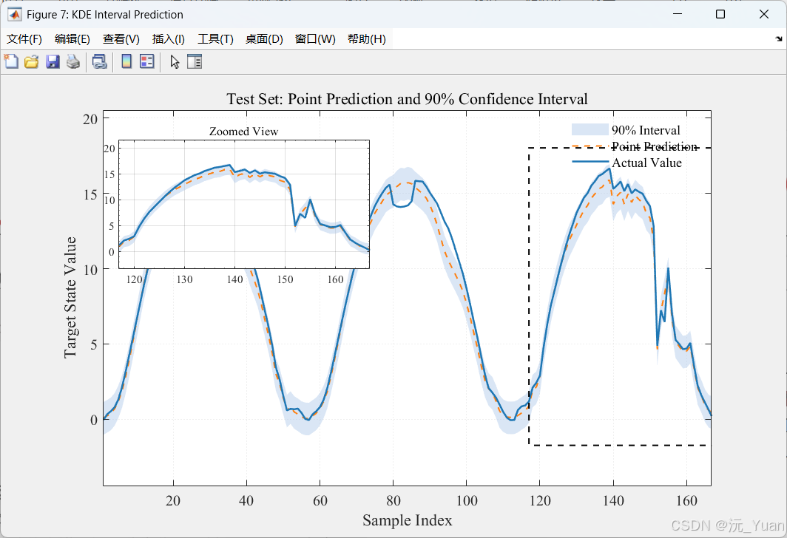Open the 工具(T) menu
Screen dimensions: 787x538
215,39
